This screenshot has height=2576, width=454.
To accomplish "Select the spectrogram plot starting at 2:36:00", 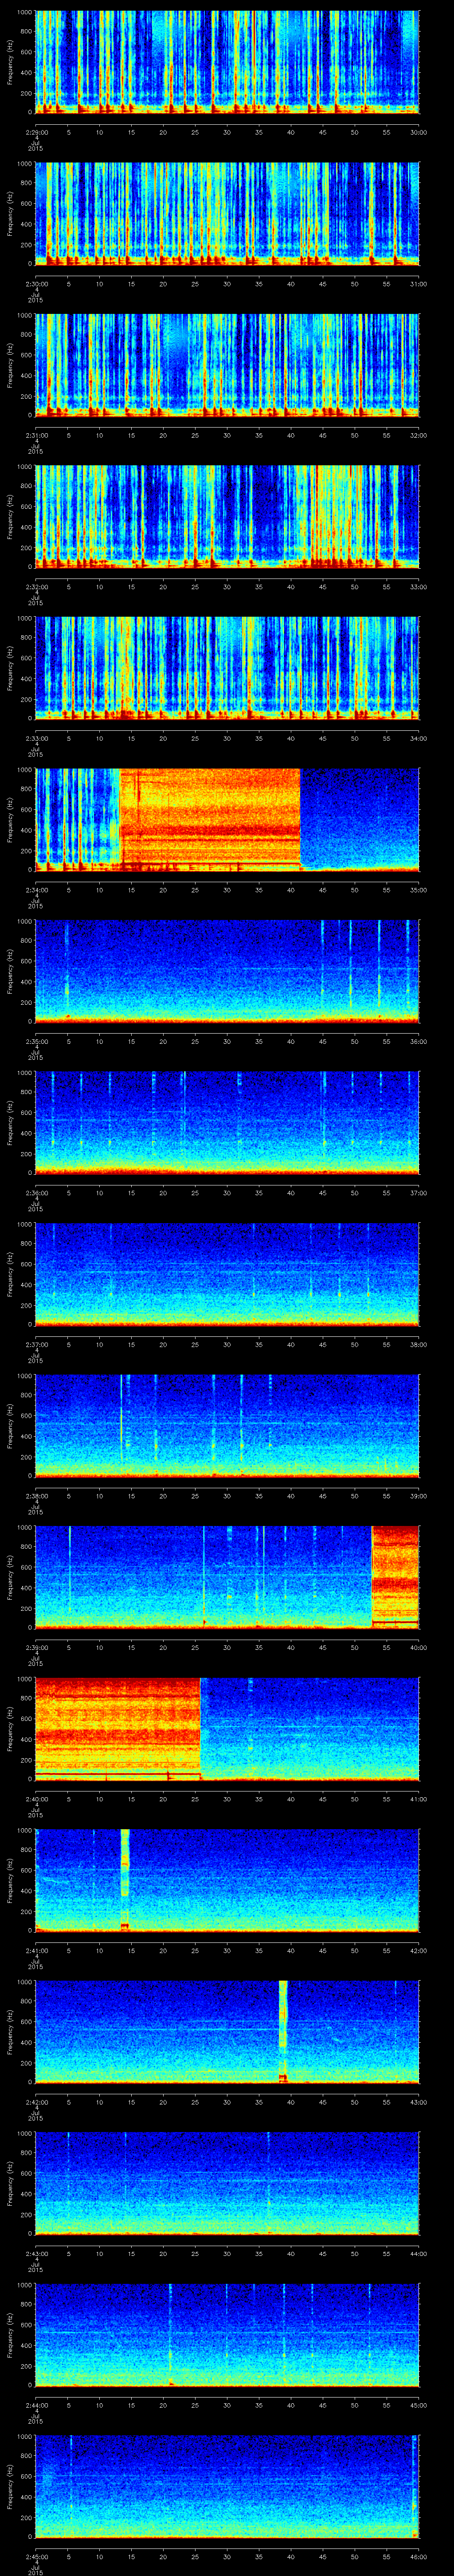I will coord(227,1122).
